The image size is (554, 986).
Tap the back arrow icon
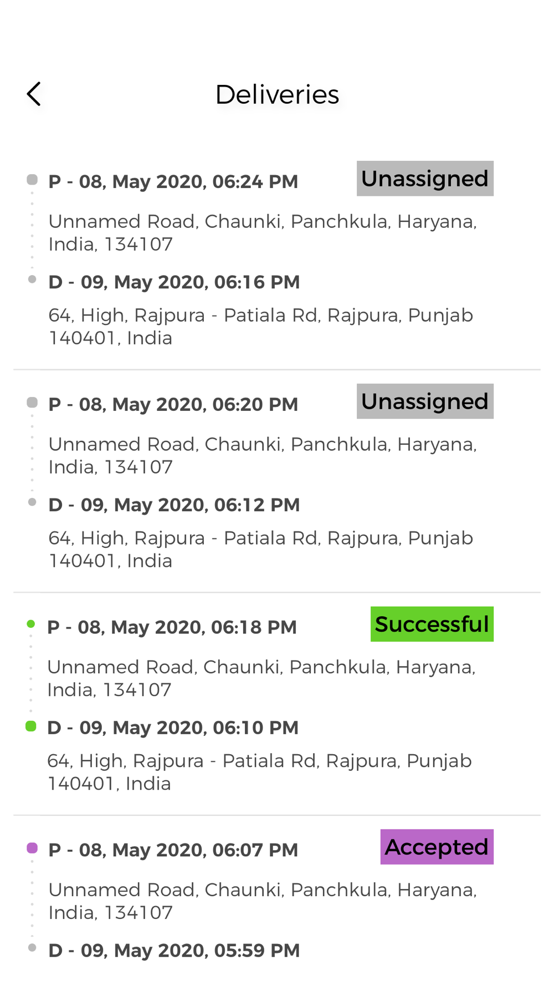coord(34,94)
